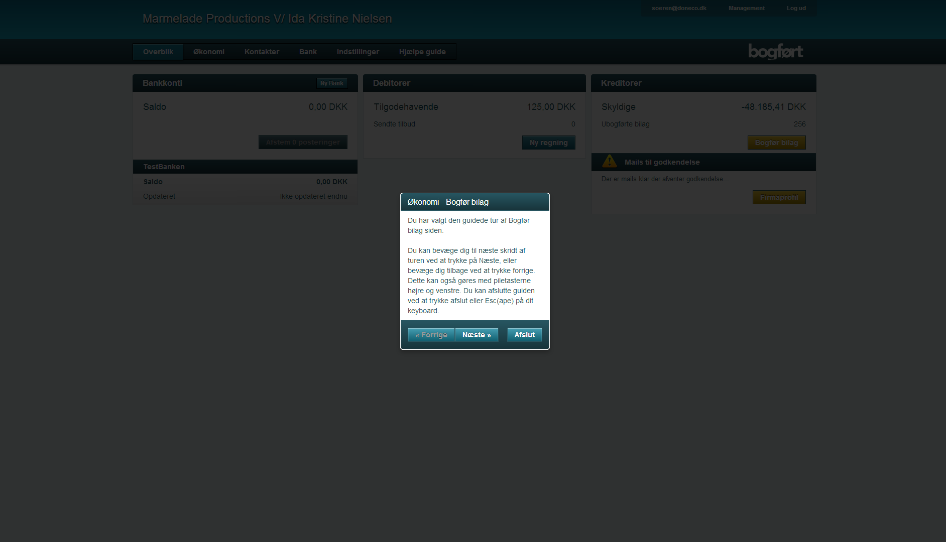946x542 pixels.
Task: Click the Ny regning button
Action: [x=549, y=143]
